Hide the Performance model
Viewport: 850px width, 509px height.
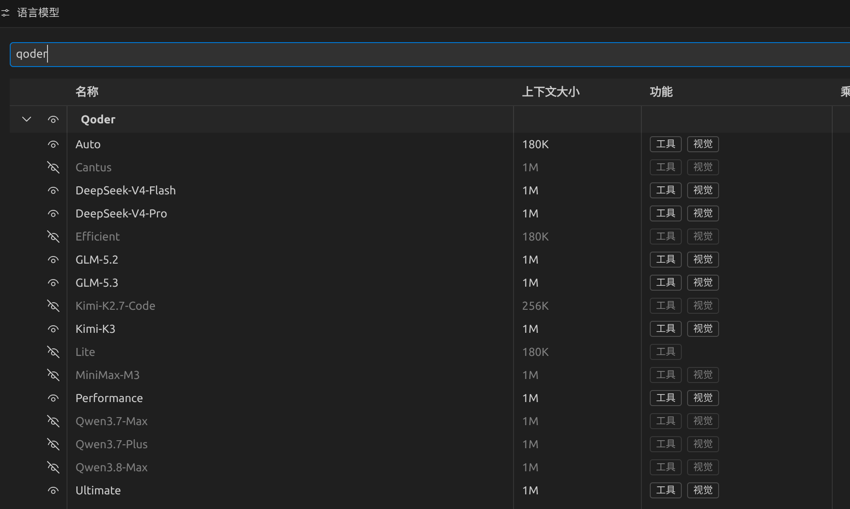53,398
